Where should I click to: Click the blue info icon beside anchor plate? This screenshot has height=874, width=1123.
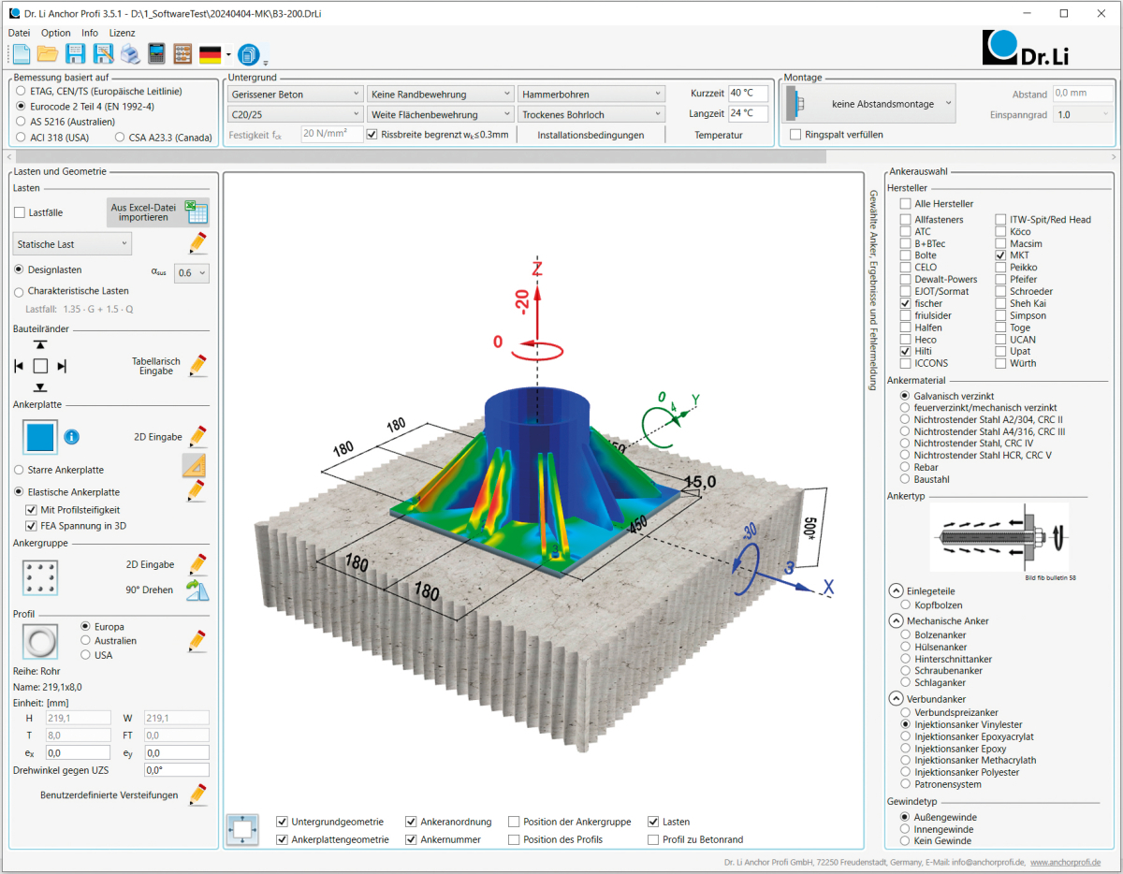tap(71, 436)
